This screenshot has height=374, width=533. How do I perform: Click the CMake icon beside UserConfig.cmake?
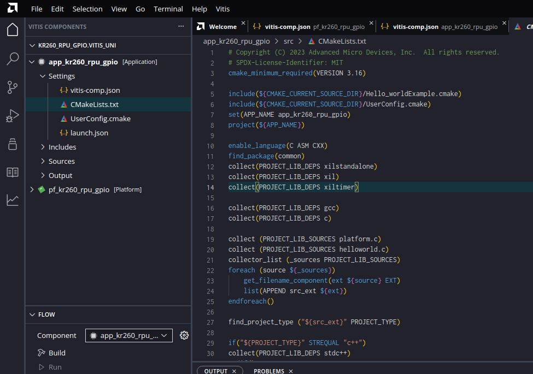click(64, 119)
